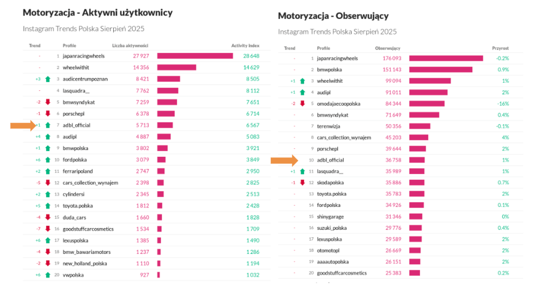The width and height of the screenshot is (539, 293).
Task: Click orange pointer arrow in Aktywni użytkownicy table
Action: pyautogui.click(x=23, y=126)
